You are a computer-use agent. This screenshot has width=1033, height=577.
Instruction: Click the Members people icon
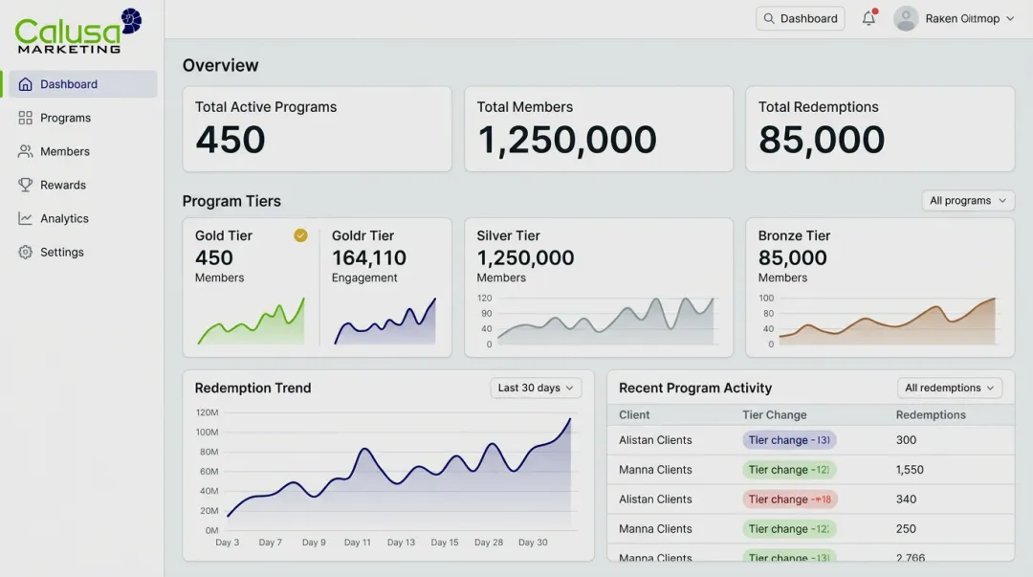(25, 152)
